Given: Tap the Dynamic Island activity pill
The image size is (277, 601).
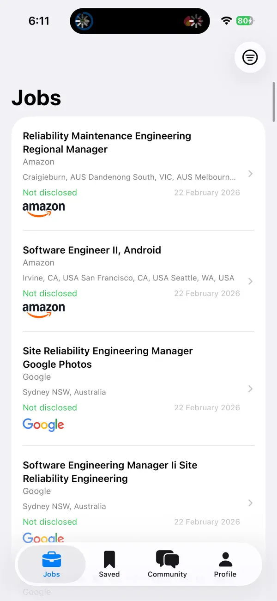Looking at the screenshot, I should [140, 21].
